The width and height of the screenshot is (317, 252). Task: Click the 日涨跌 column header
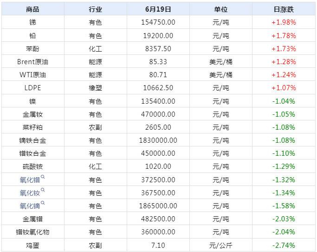click(284, 9)
